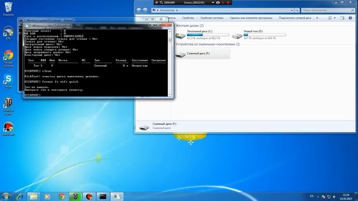Collapse the Устройства со съемными носителями group
The image size is (358, 201).
click(x=208, y=44)
